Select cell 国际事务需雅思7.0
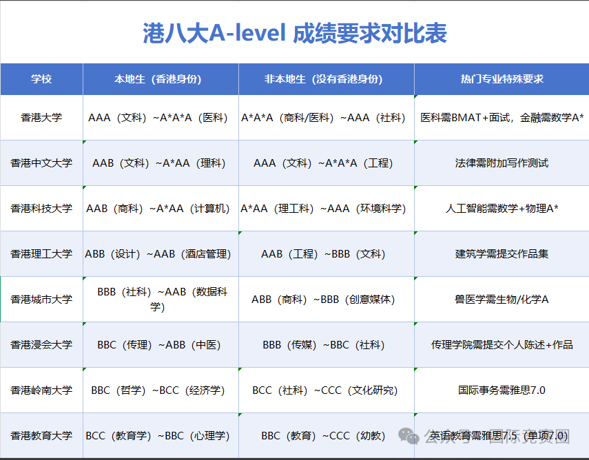 coord(502,390)
